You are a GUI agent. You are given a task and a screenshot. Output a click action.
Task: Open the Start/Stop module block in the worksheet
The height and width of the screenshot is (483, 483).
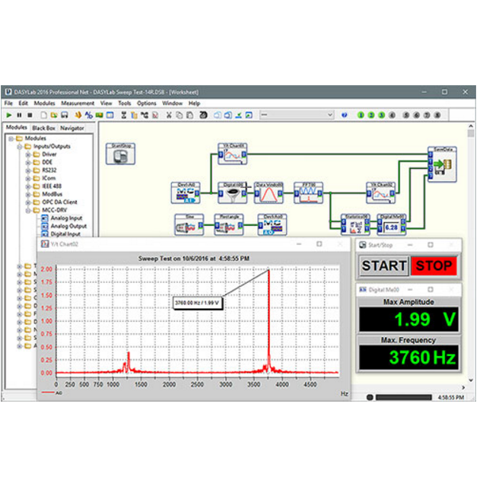tap(120, 154)
